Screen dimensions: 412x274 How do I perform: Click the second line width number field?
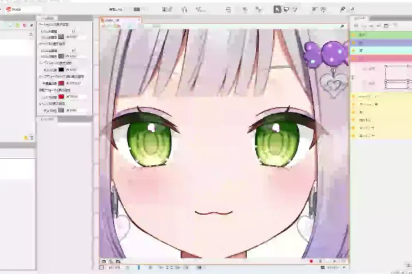pos(73,50)
